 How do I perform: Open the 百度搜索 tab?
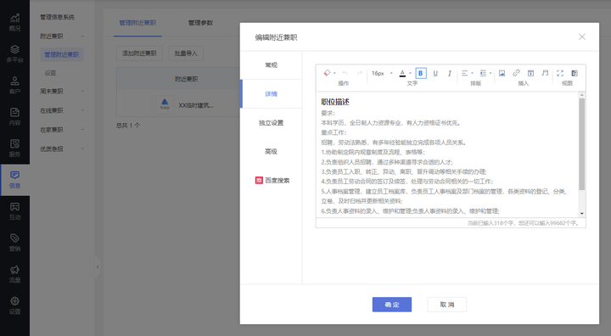[272, 181]
